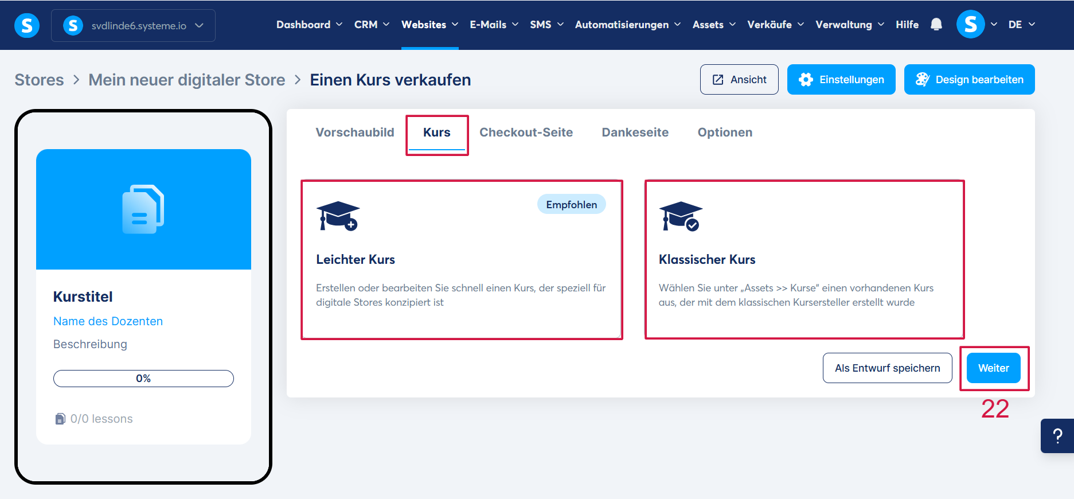Click the course preview document thumbnail
Screen dimensions: 1074x499
[x=143, y=209]
